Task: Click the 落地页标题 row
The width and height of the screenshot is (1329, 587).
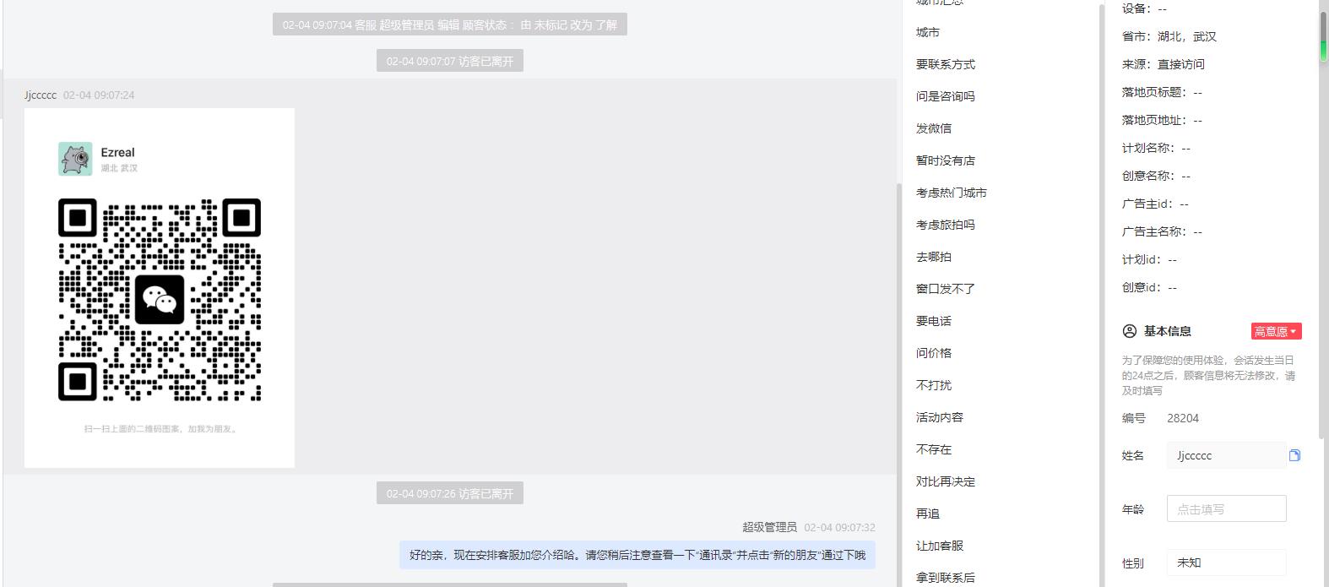Action: tap(1162, 92)
